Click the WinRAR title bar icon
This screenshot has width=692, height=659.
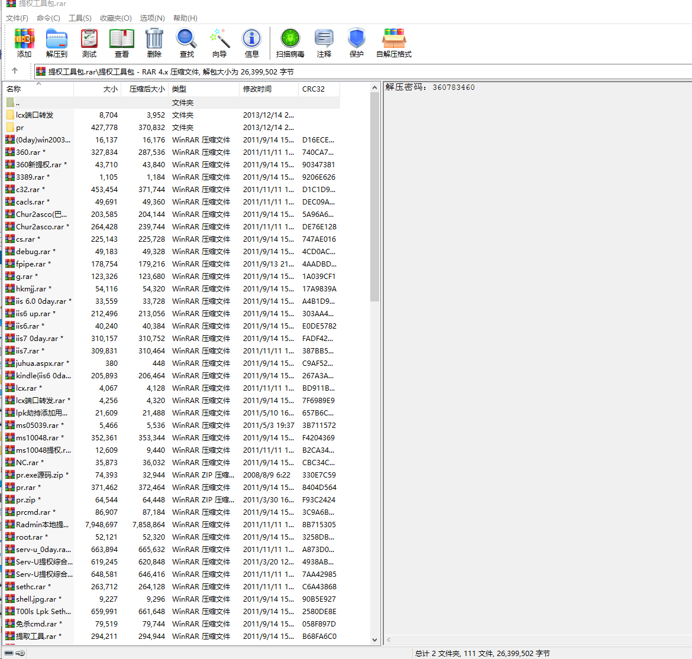coord(11,4)
